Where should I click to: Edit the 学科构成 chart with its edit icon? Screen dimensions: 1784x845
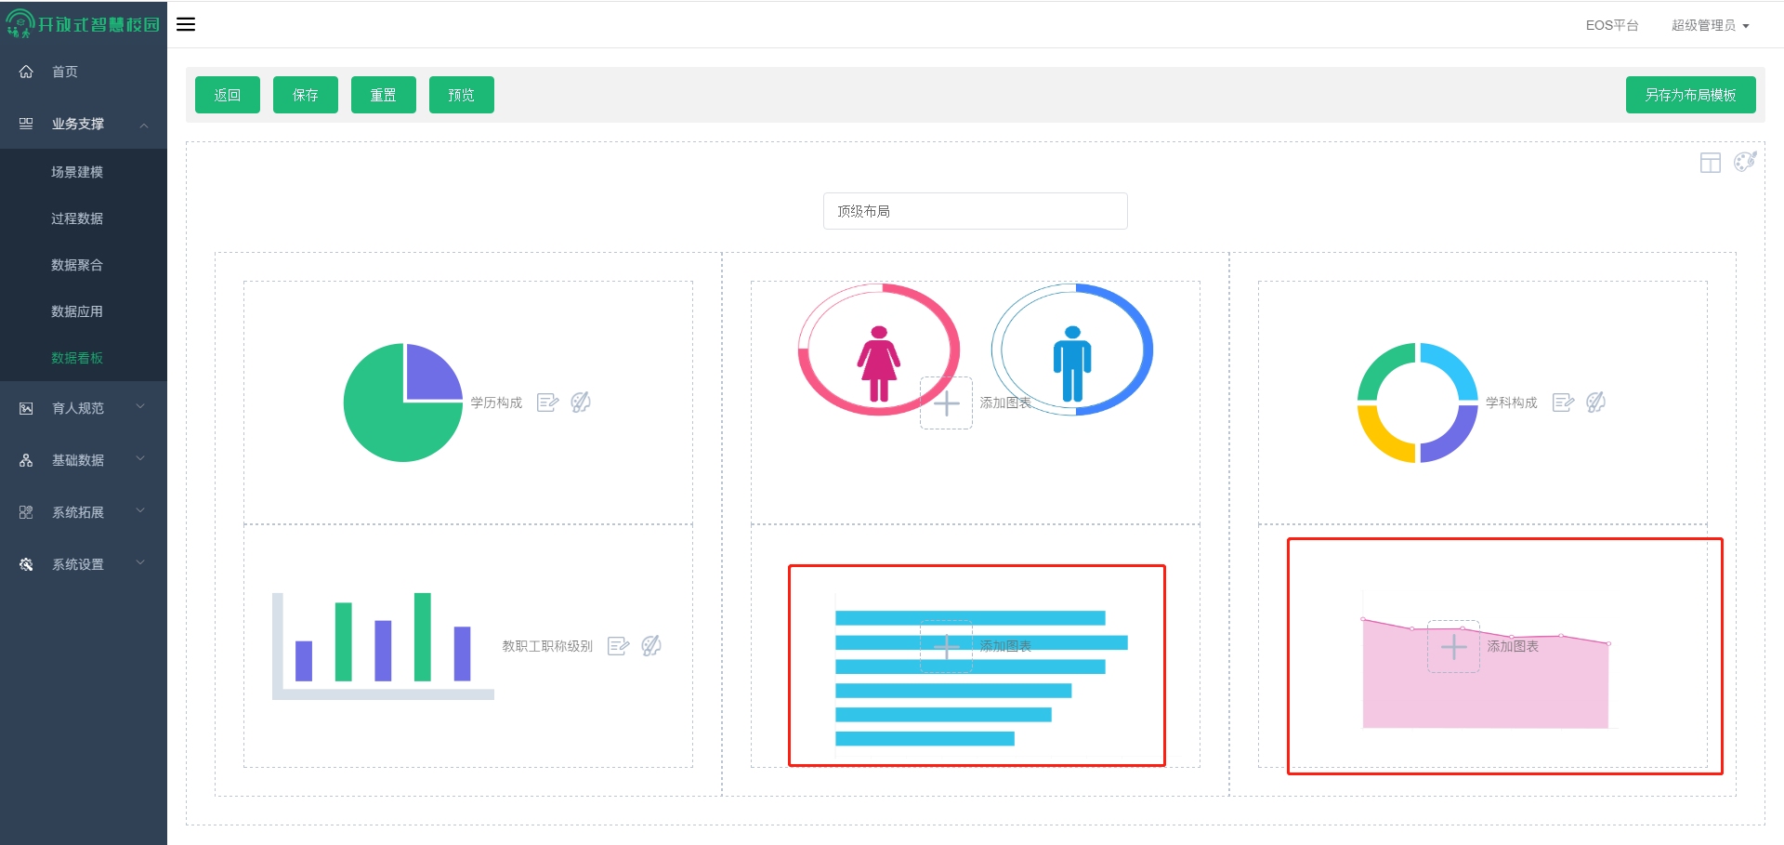pyautogui.click(x=1564, y=403)
